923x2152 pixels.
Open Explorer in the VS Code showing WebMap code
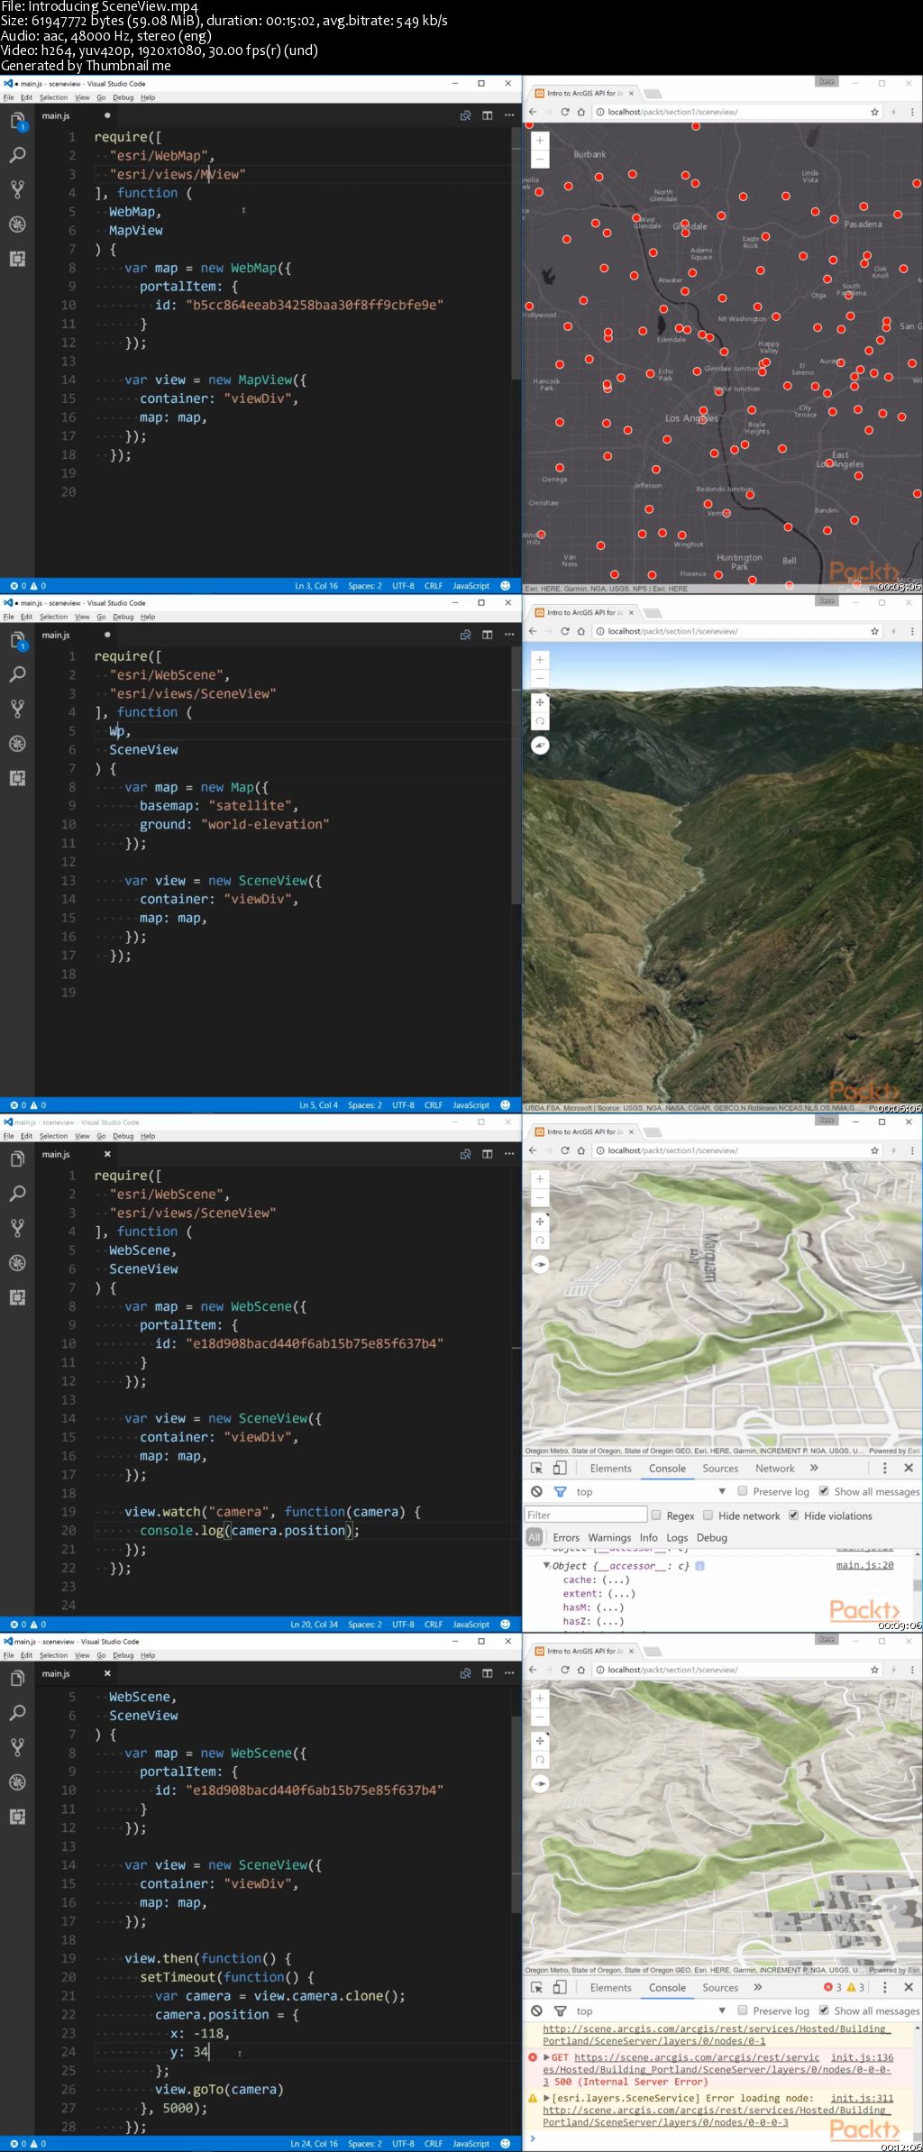(x=17, y=121)
